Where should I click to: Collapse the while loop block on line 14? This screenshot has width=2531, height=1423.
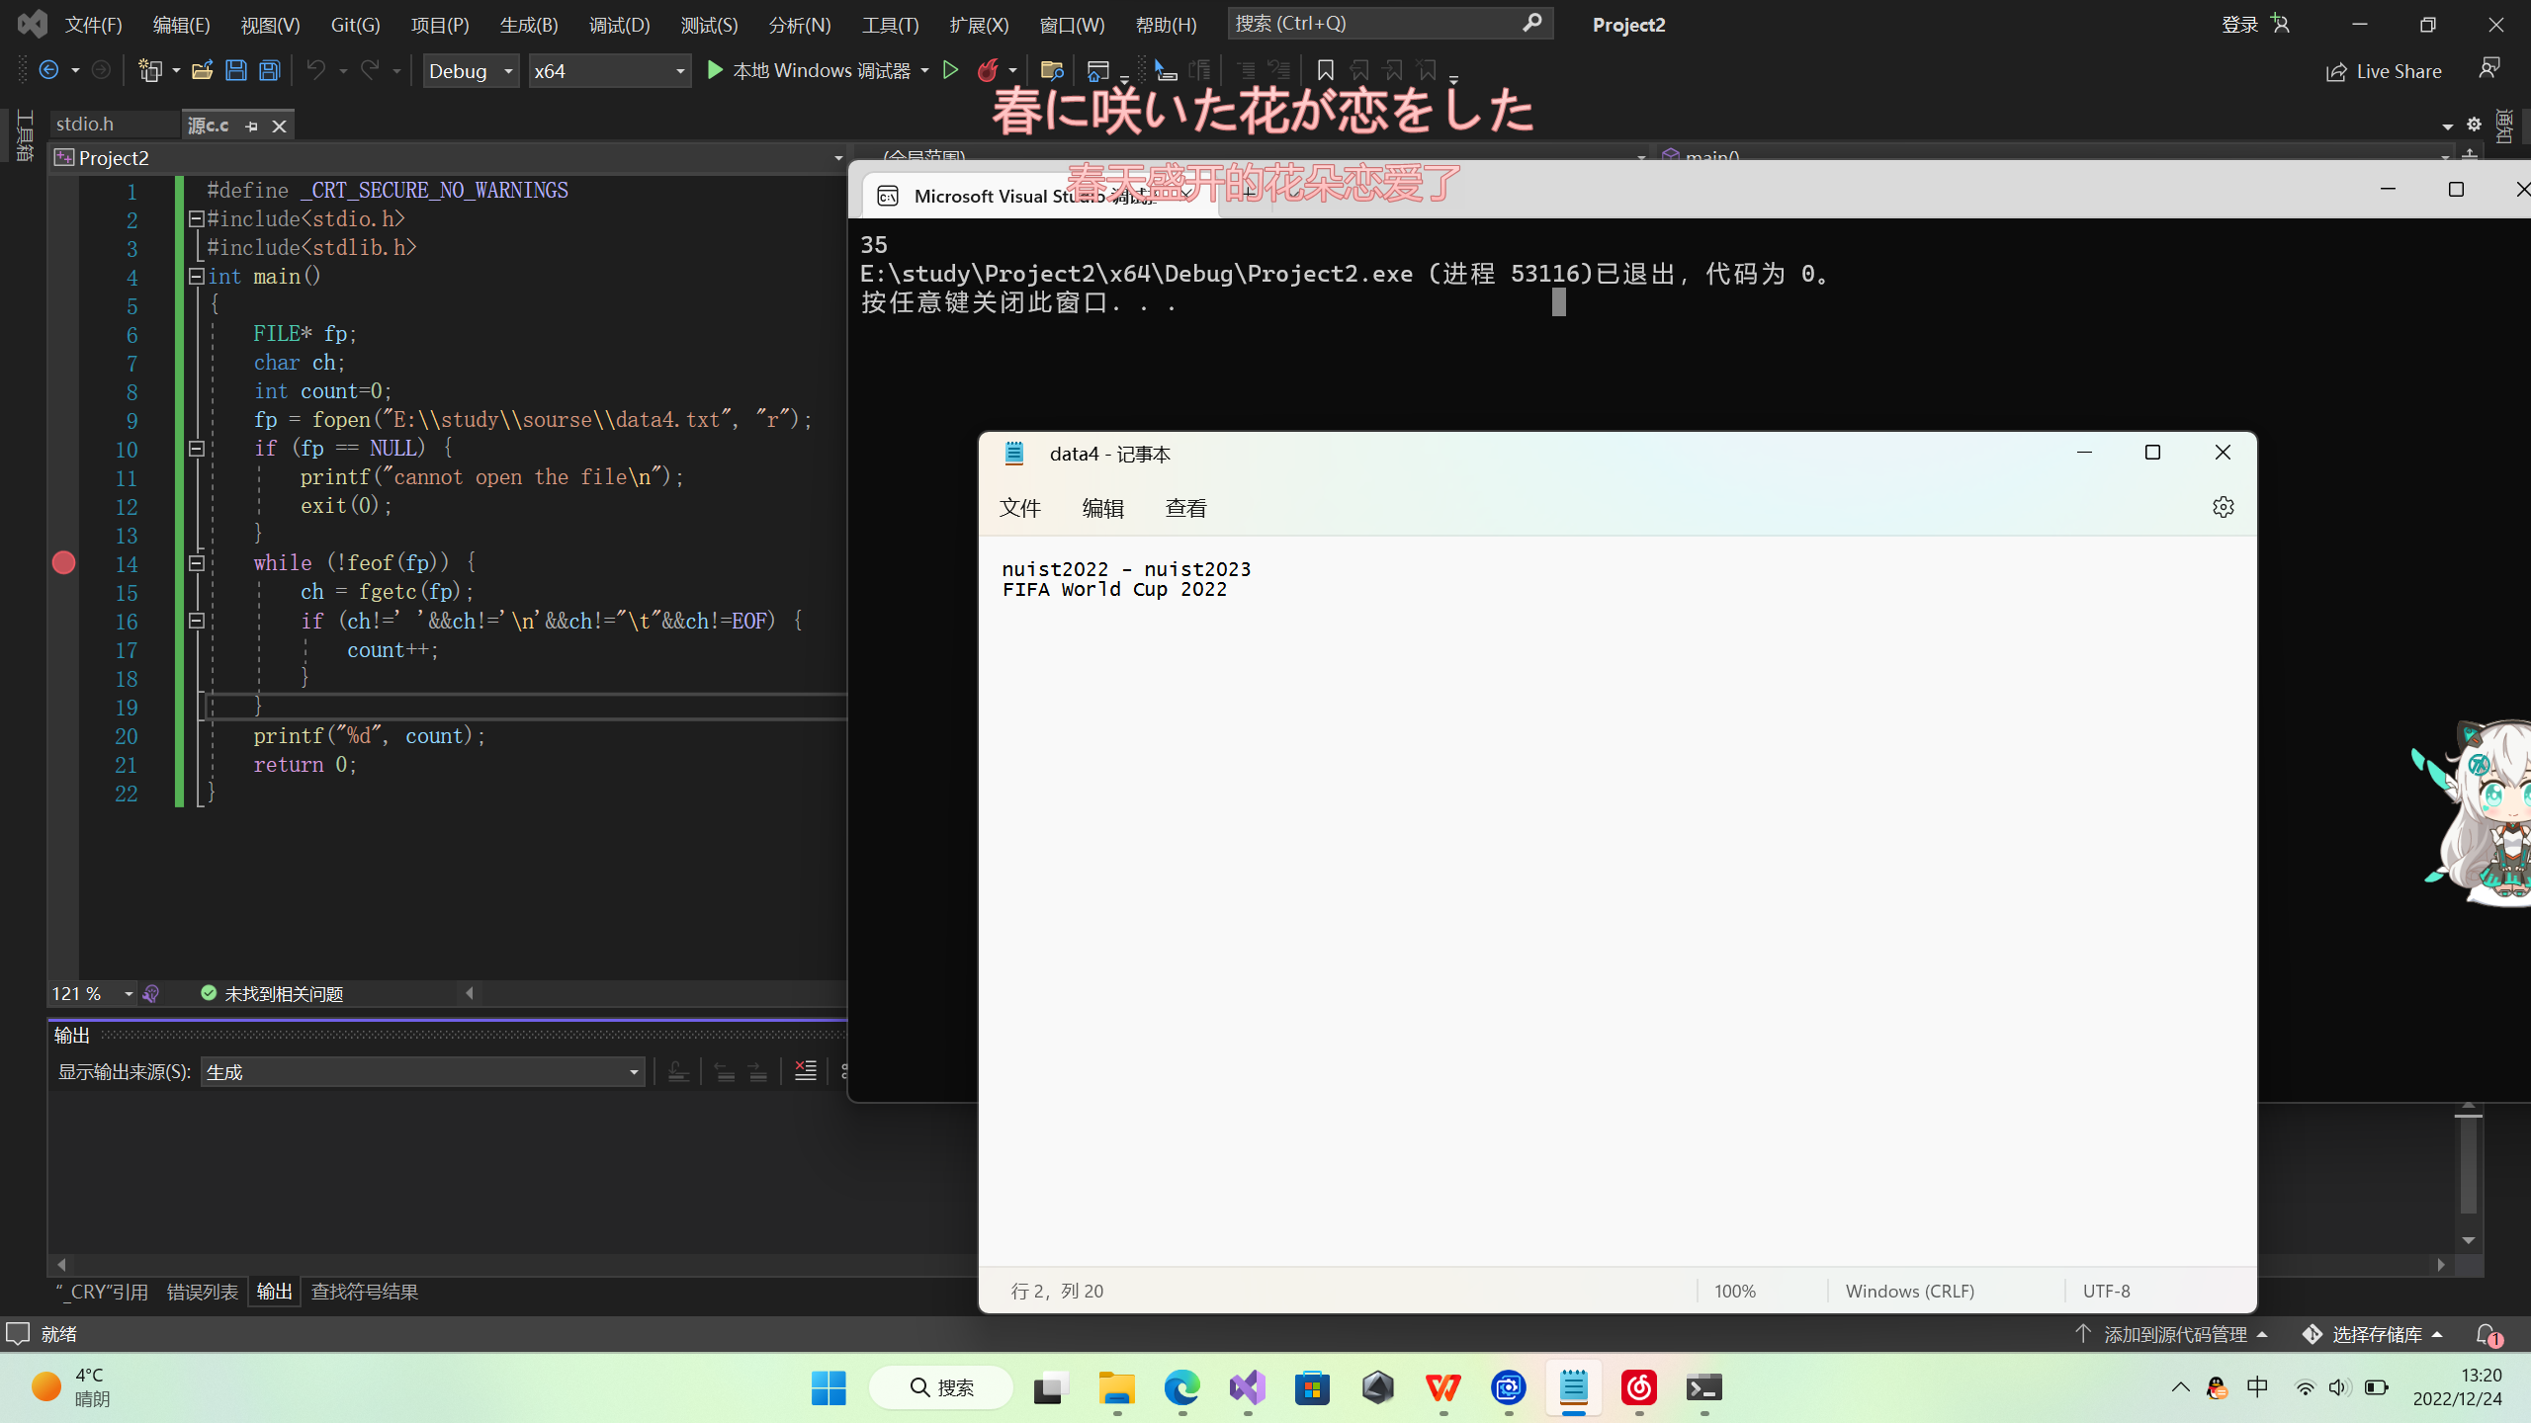coord(196,563)
